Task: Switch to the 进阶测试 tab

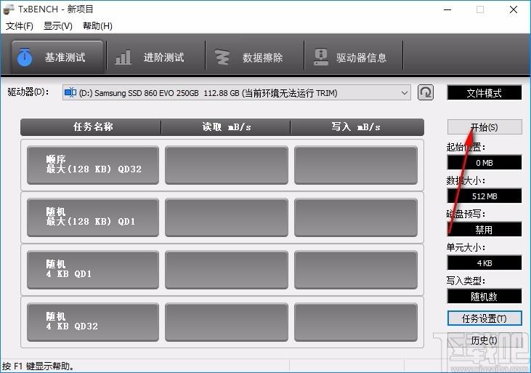Action: (x=155, y=57)
